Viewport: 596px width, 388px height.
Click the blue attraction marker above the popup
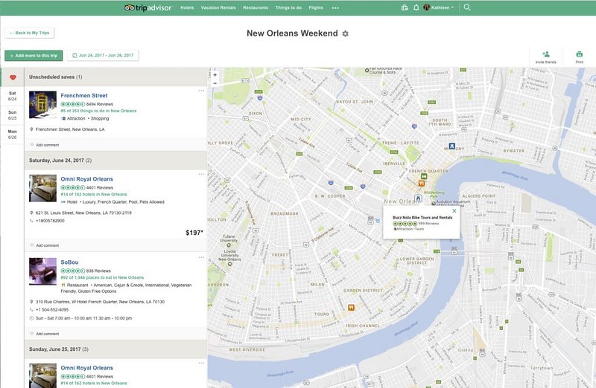418,198
